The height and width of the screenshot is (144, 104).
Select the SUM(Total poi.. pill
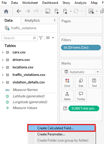tap(84, 108)
